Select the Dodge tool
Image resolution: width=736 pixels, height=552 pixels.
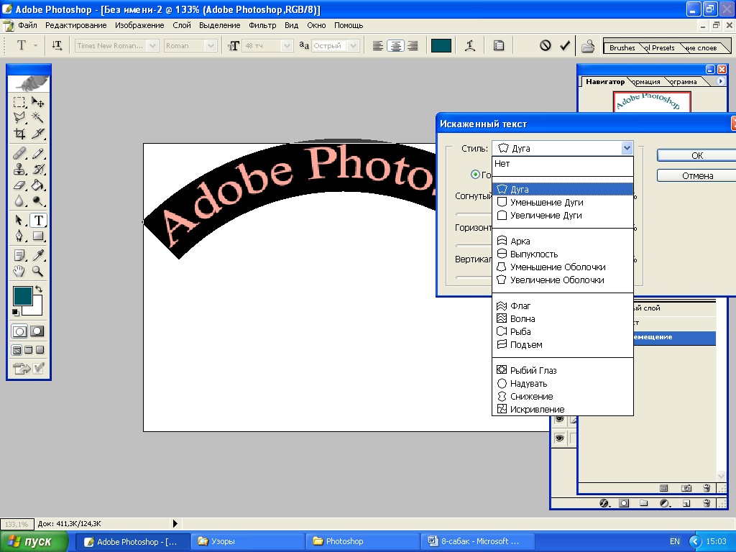tap(38, 201)
